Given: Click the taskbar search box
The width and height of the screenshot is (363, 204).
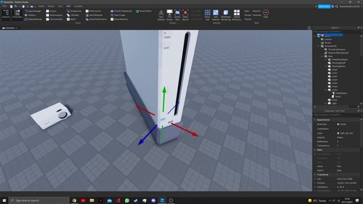Looking at the screenshot, I should pyautogui.click(x=39, y=200).
